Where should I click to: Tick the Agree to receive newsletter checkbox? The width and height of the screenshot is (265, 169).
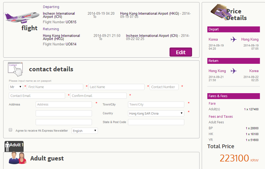11,130
